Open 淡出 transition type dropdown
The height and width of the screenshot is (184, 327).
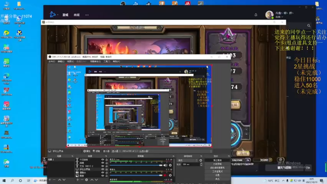point(188,160)
